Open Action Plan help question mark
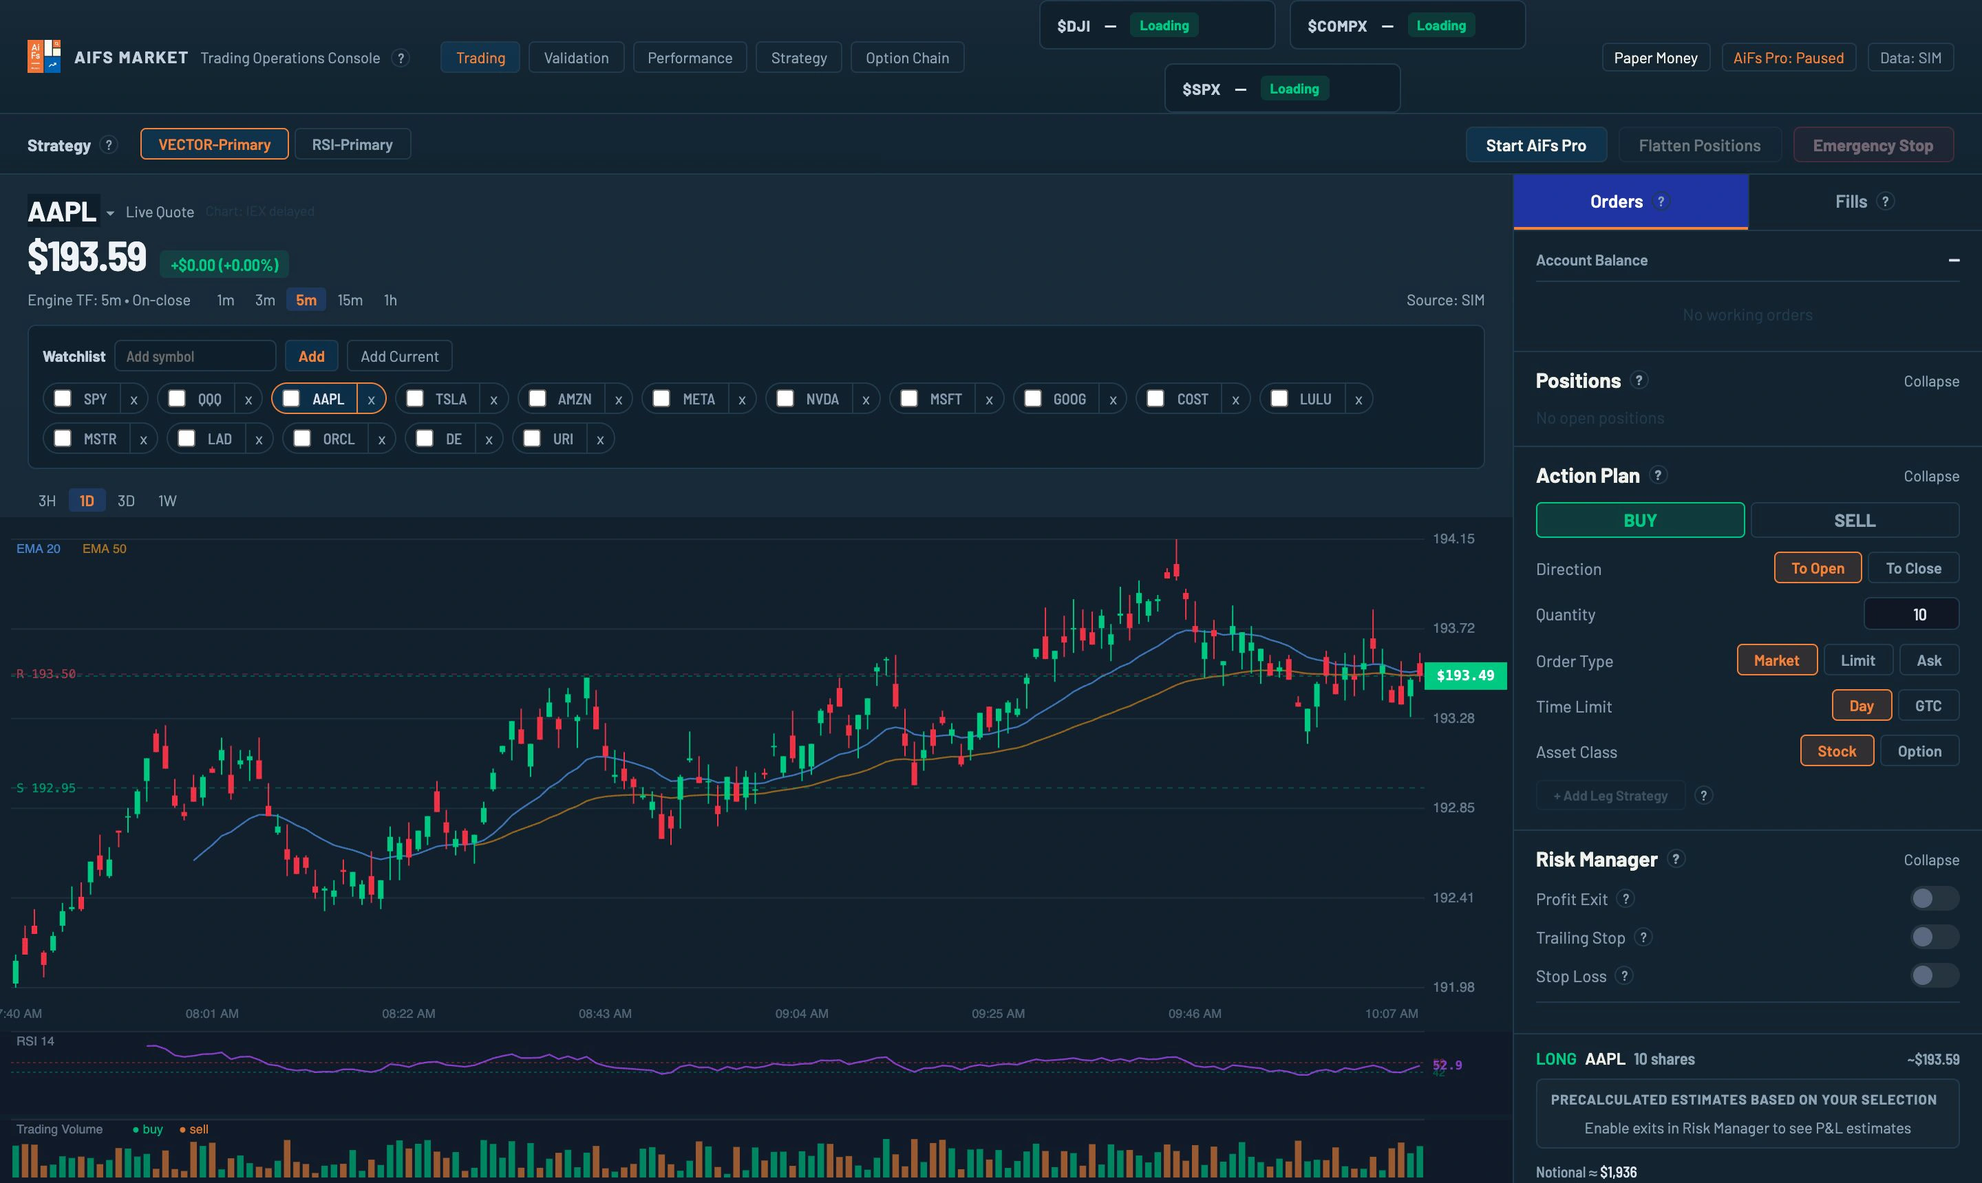 (x=1658, y=475)
